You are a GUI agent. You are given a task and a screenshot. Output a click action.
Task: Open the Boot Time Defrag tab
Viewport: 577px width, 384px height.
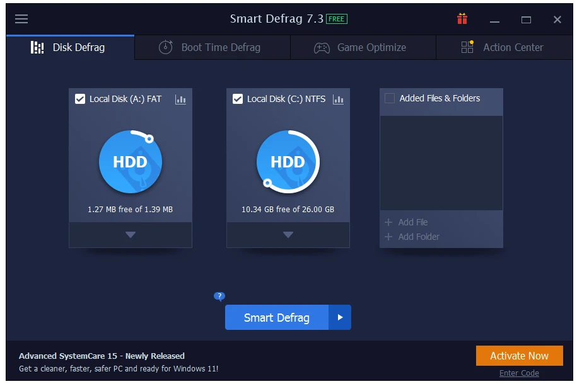pyautogui.click(x=213, y=47)
